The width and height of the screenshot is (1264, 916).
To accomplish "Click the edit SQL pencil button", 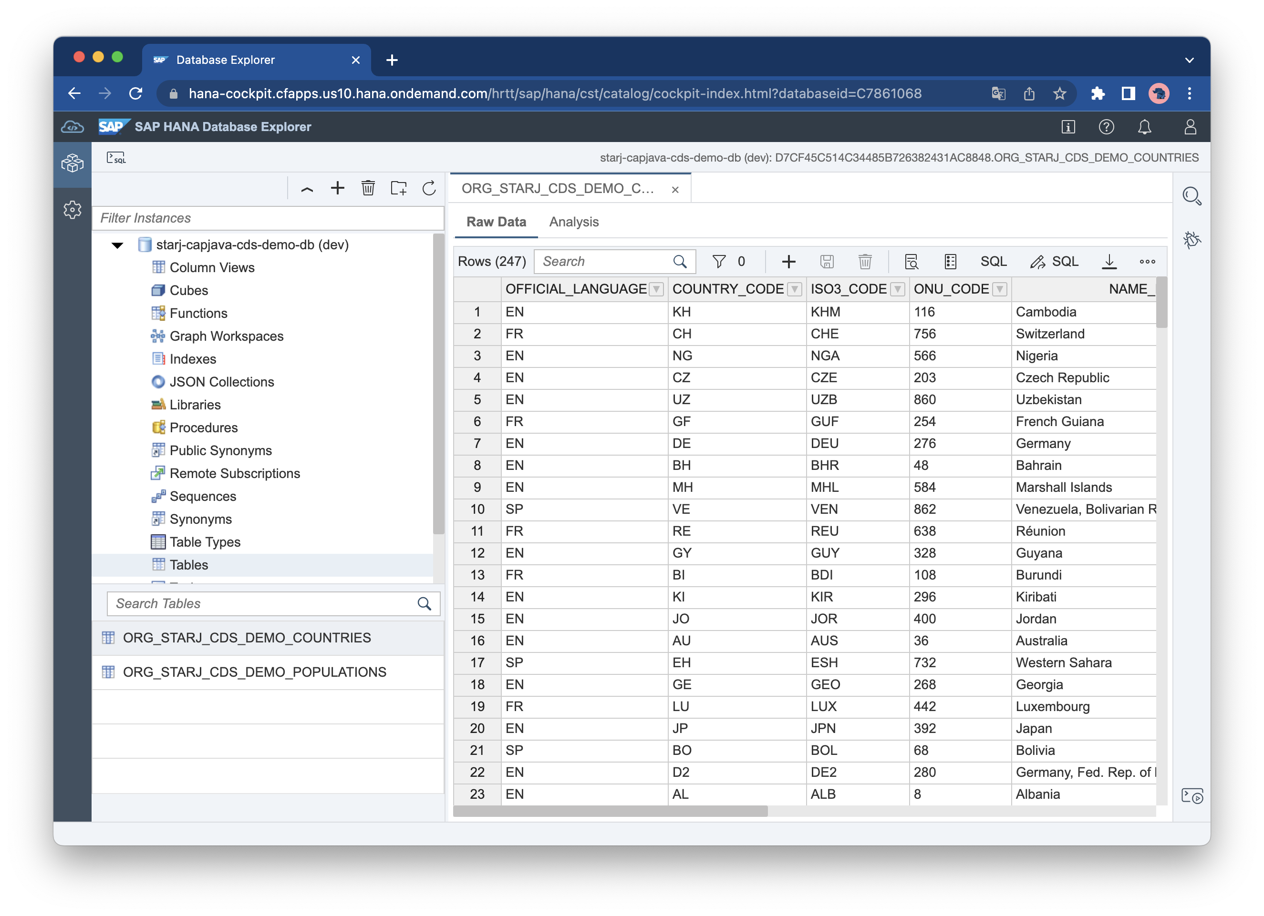I will (1054, 262).
